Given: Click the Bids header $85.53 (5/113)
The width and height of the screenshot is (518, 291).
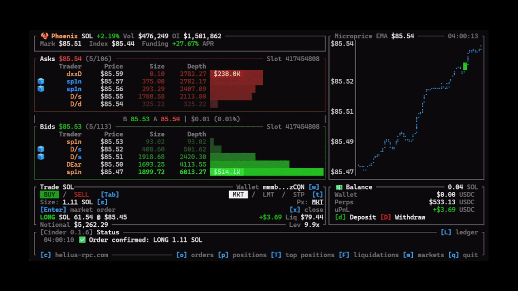Looking at the screenshot, I should pos(76,127).
